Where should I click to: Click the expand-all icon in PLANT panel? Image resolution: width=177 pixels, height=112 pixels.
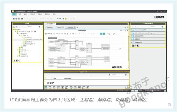[x=14, y=27]
